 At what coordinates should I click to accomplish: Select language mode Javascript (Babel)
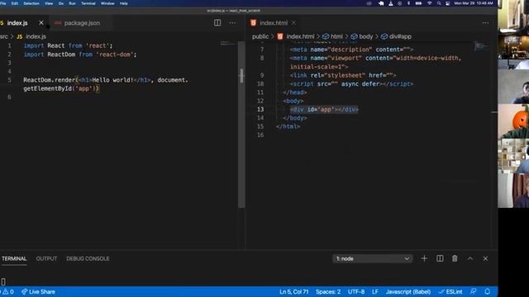pyautogui.click(x=407, y=291)
